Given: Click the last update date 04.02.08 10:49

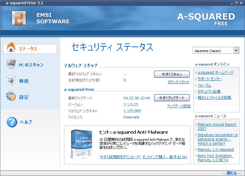Looking at the screenshot, I should [137, 98].
